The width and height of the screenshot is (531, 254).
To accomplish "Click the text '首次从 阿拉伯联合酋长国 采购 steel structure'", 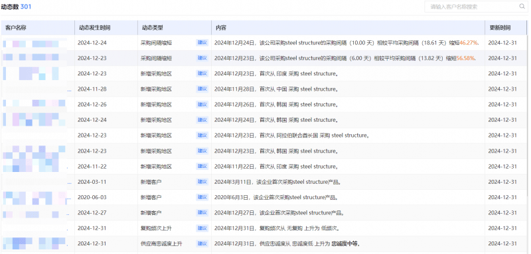I will (x=313, y=135).
